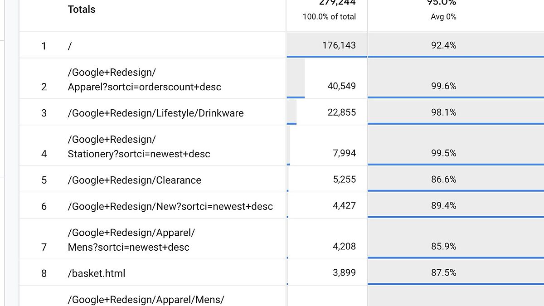Click the Stationery newest-desc page path

(x=138, y=146)
